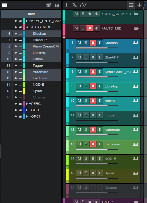Select BlueARP row in track list
The image size is (147, 203).
coord(31,40)
